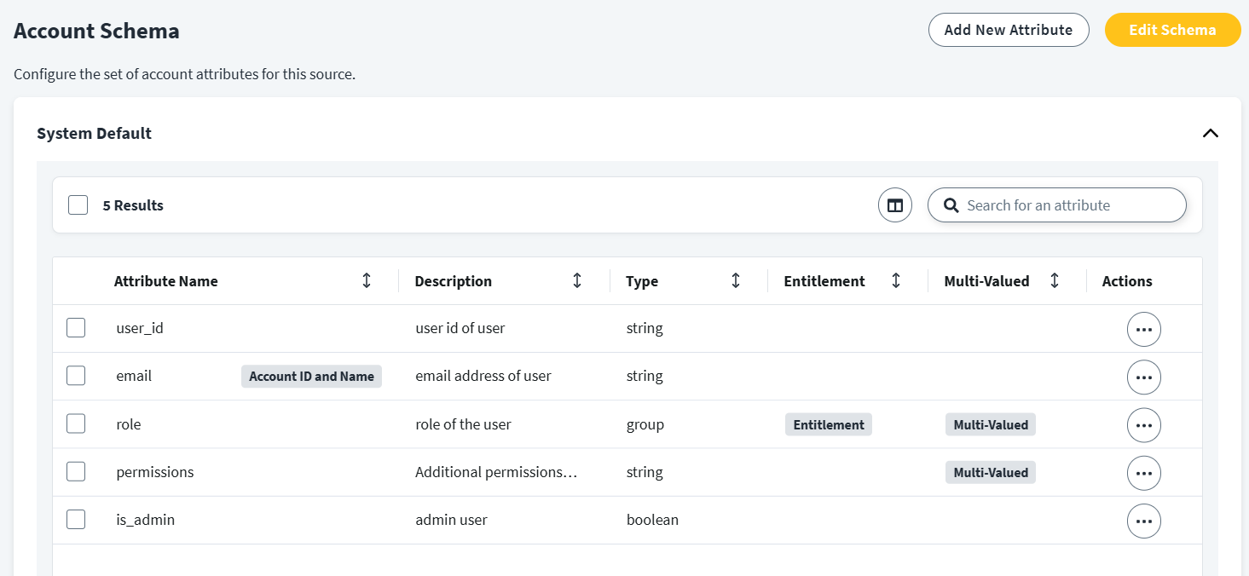Click the 'permissions' attribute name
This screenshot has width=1249, height=576.
click(155, 472)
